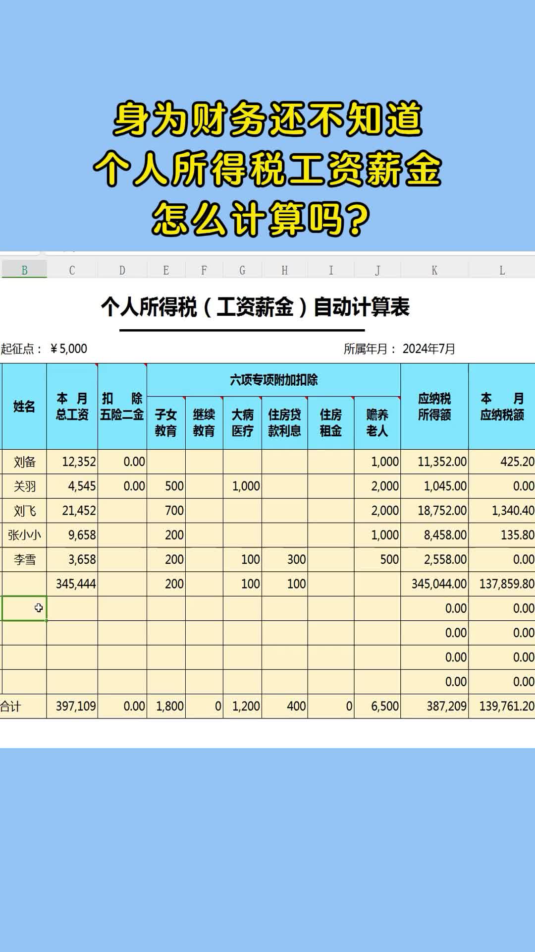The width and height of the screenshot is (535, 952).
Task: Click the 大病医疗 header cell
Action: tap(242, 423)
